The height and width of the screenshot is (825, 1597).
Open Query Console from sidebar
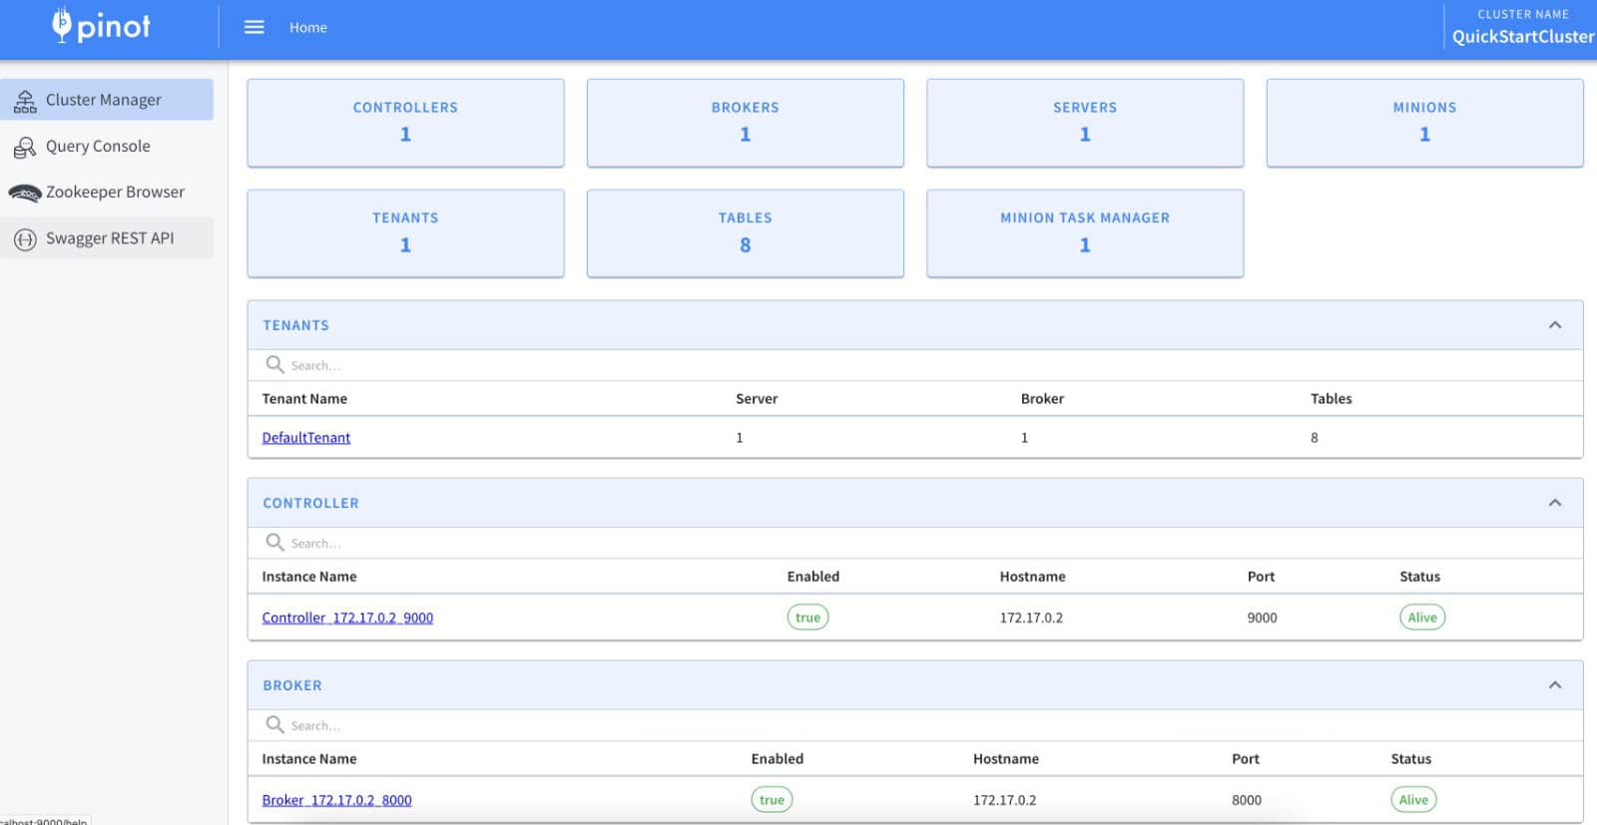tap(107, 146)
